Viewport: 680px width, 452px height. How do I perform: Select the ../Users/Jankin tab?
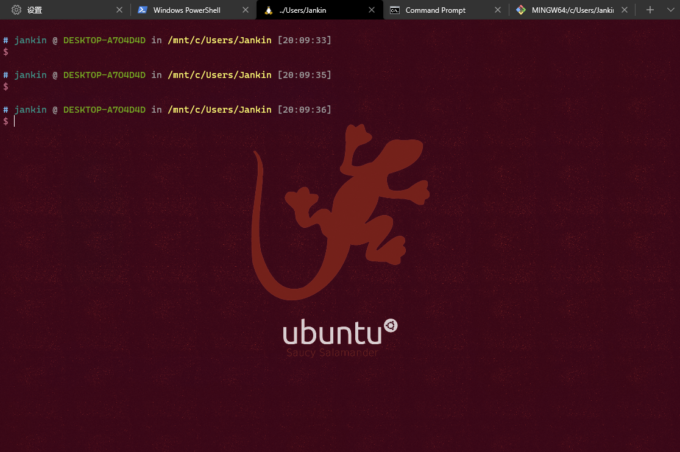[x=319, y=10]
